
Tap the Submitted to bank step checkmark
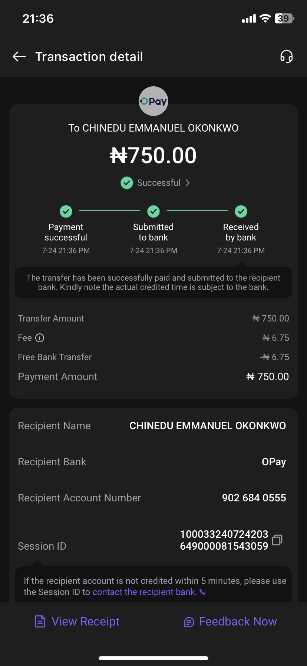[153, 211]
